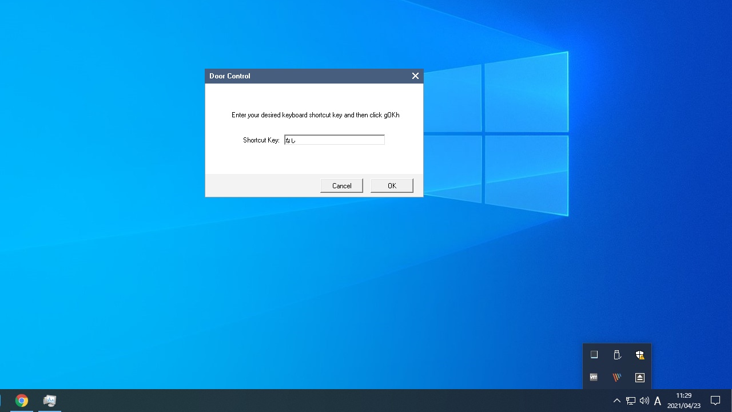Open the pinned monitor app next to Chrome

50,401
